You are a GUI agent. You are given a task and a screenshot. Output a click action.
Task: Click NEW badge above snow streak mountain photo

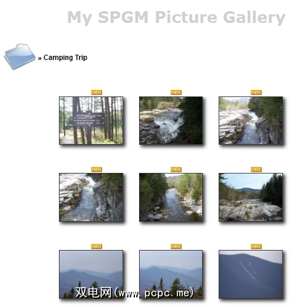pyautogui.click(x=256, y=246)
